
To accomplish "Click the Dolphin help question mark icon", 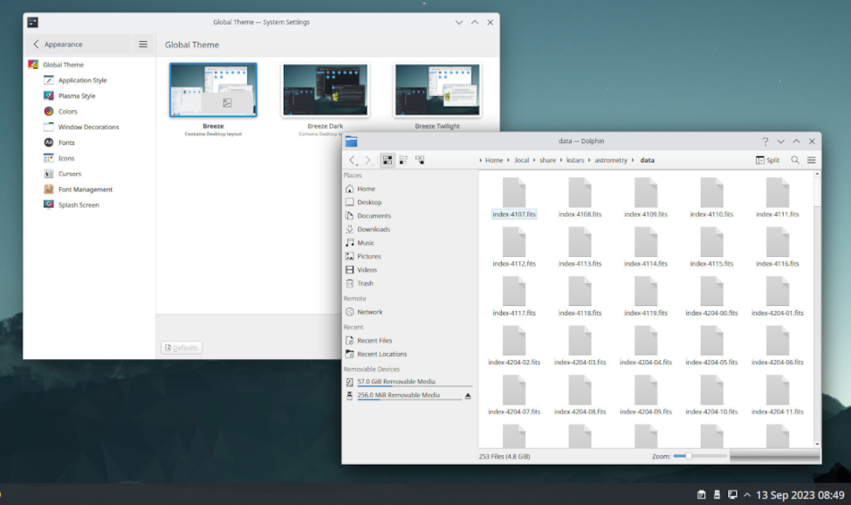I will (x=765, y=142).
